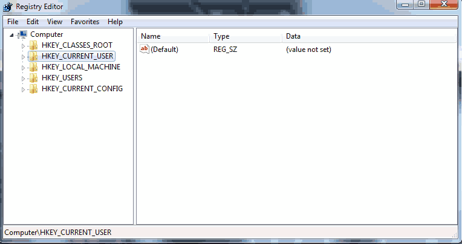Viewport: 462px width, 244px height.
Task: Select the HKEY_USERS tree label
Action: 62,78
